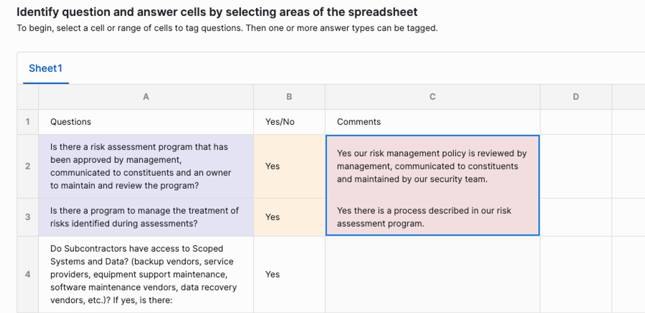Select column A header
This screenshot has width=645, height=313.
point(146,97)
